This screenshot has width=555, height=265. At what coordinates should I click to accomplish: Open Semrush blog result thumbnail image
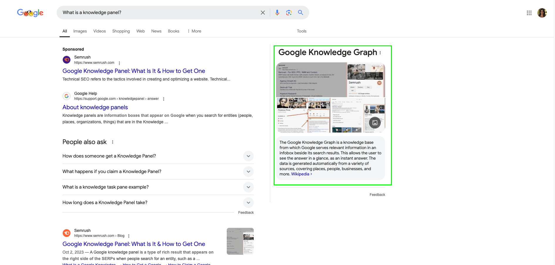240,241
